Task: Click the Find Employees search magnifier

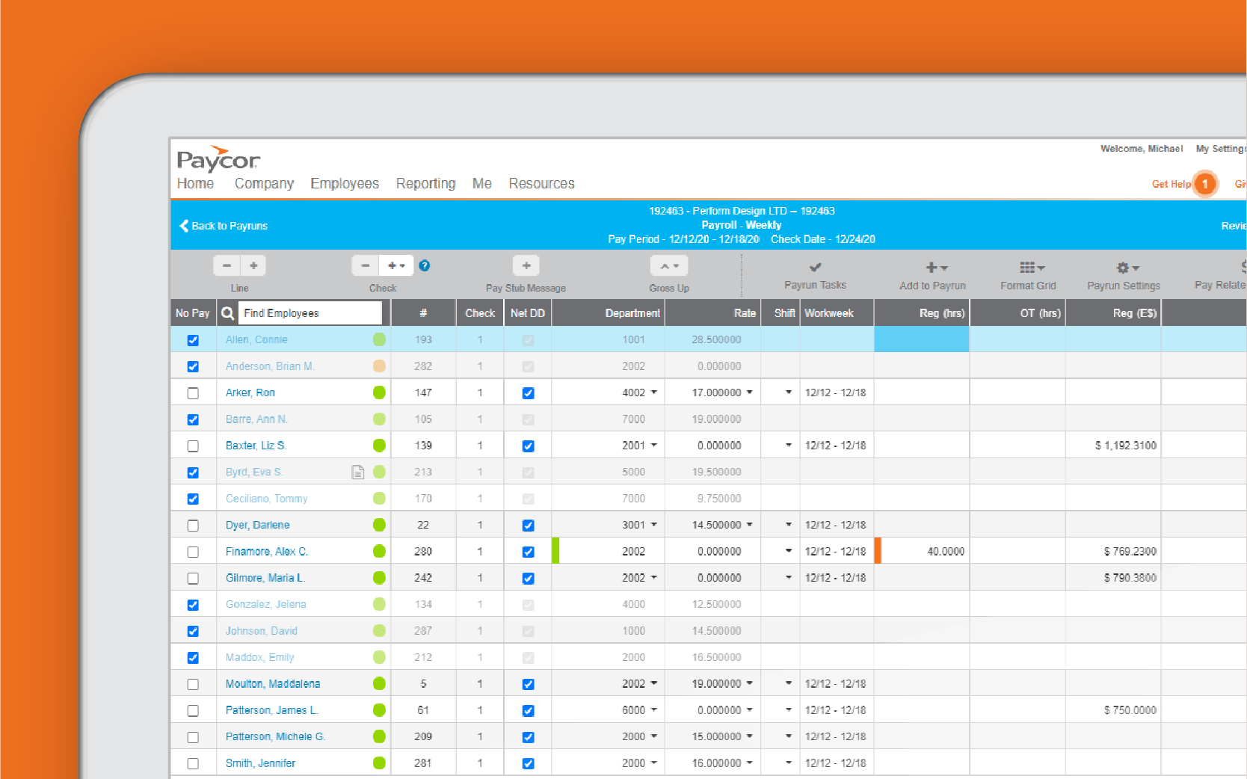Action: (x=228, y=313)
